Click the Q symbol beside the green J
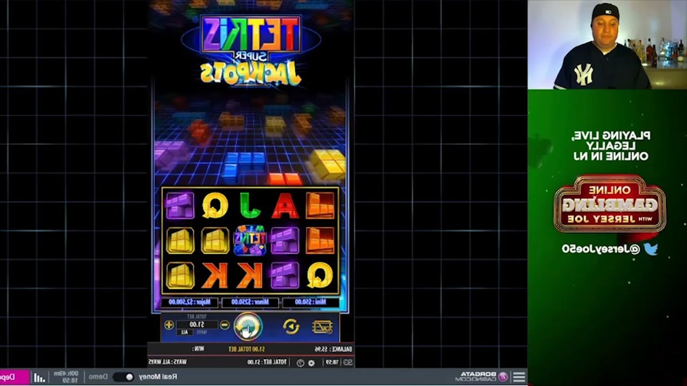Screen dimensions: 687x386 (x=215, y=205)
